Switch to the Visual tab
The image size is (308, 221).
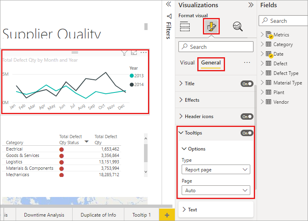click(187, 62)
